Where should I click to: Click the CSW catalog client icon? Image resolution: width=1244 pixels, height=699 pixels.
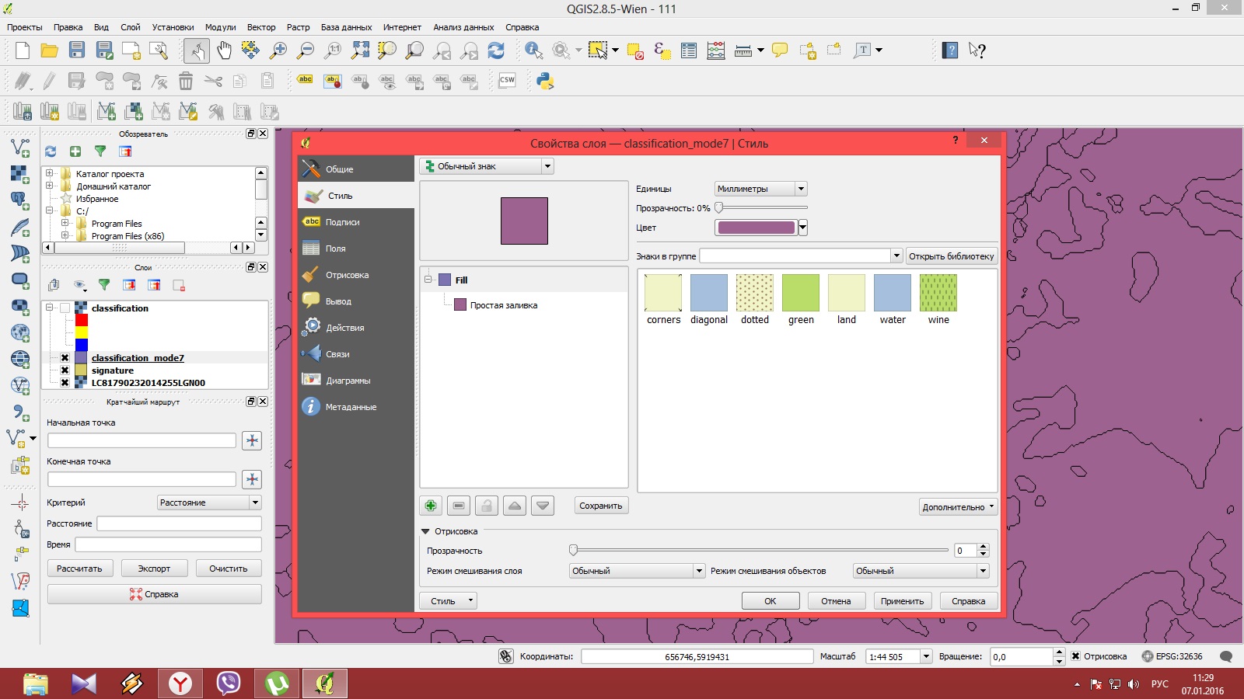click(x=507, y=81)
